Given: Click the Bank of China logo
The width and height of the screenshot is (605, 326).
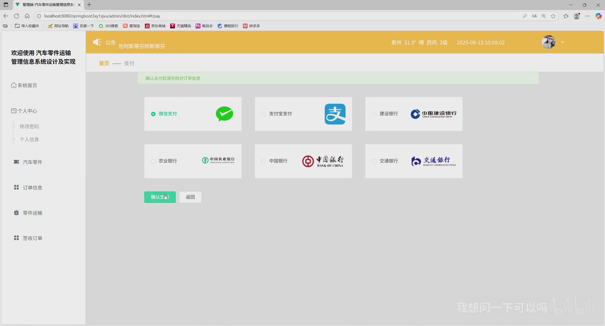Looking at the screenshot, I should [323, 161].
